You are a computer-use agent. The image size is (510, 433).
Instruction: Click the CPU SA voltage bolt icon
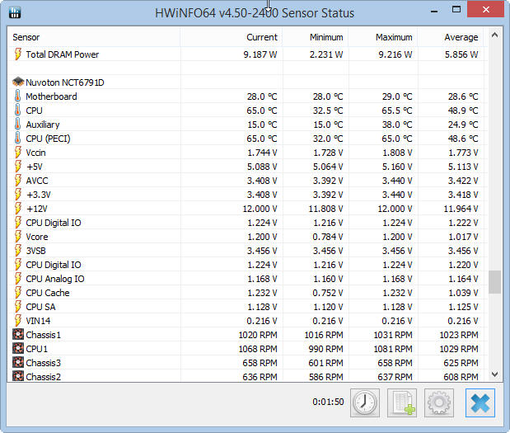point(18,306)
